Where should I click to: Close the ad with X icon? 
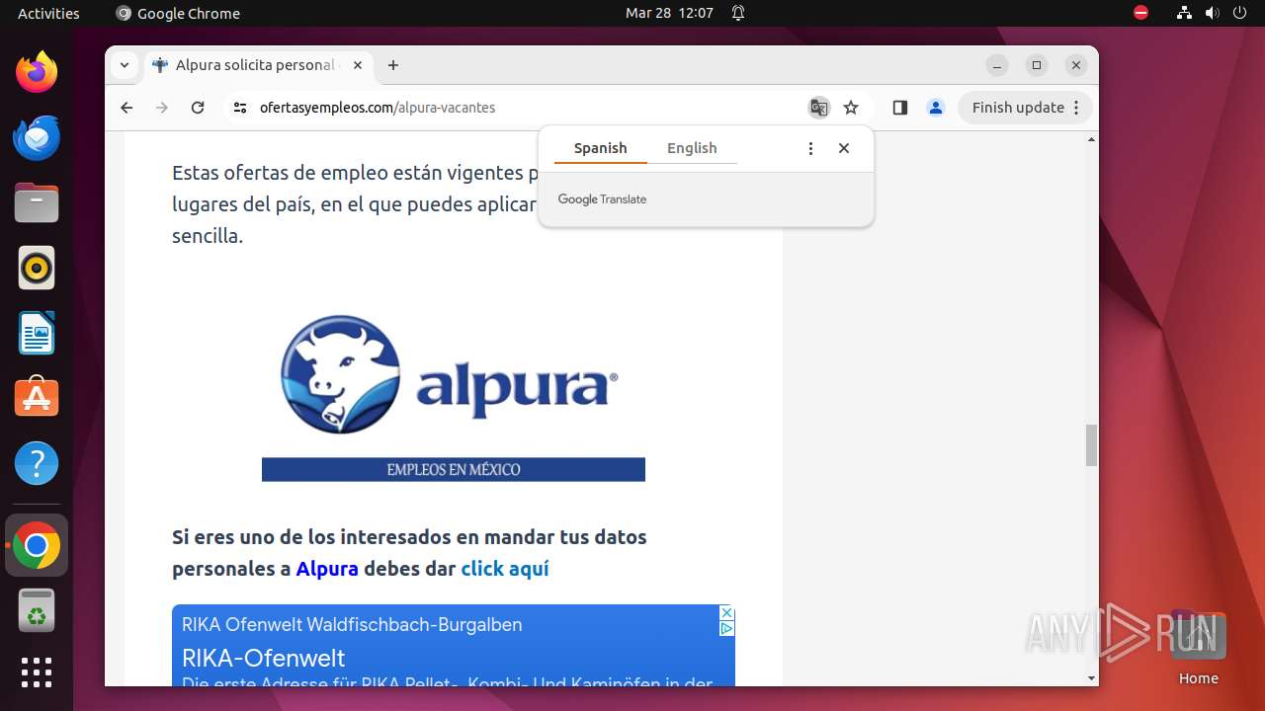click(x=726, y=613)
